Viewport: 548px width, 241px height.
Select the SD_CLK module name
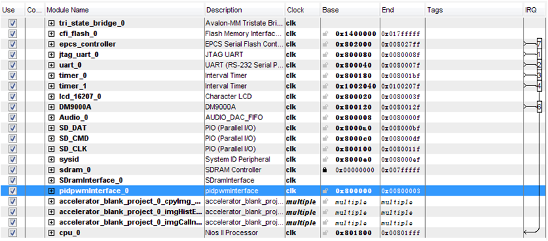[73, 149]
